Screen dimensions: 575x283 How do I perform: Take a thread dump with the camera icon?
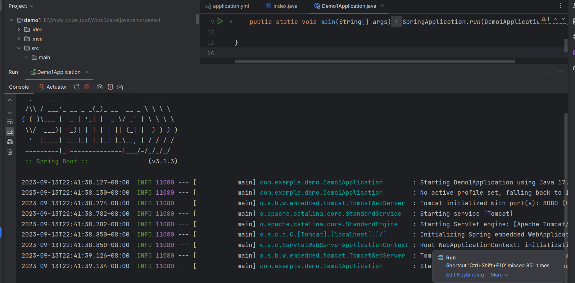coord(100,87)
